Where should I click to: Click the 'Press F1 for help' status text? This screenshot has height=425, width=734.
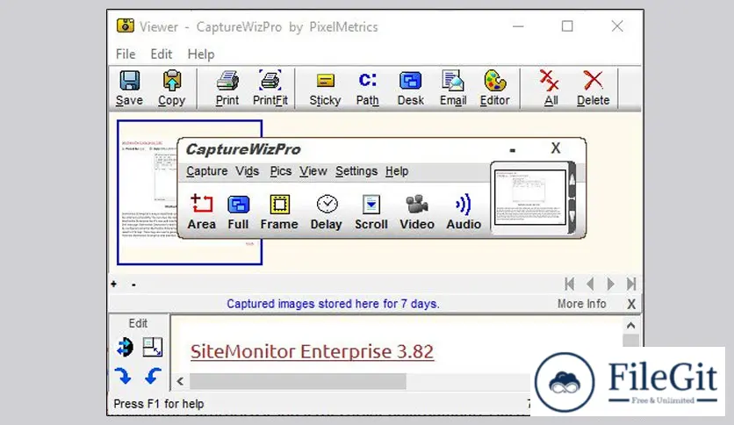tap(159, 404)
